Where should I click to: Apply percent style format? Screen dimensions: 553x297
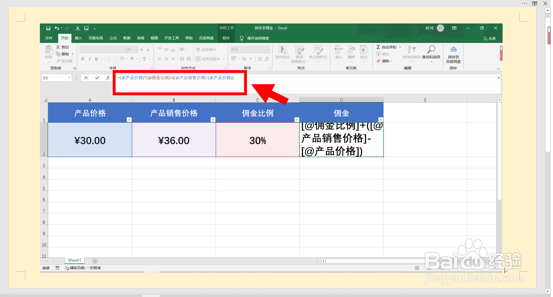pyautogui.click(x=244, y=59)
